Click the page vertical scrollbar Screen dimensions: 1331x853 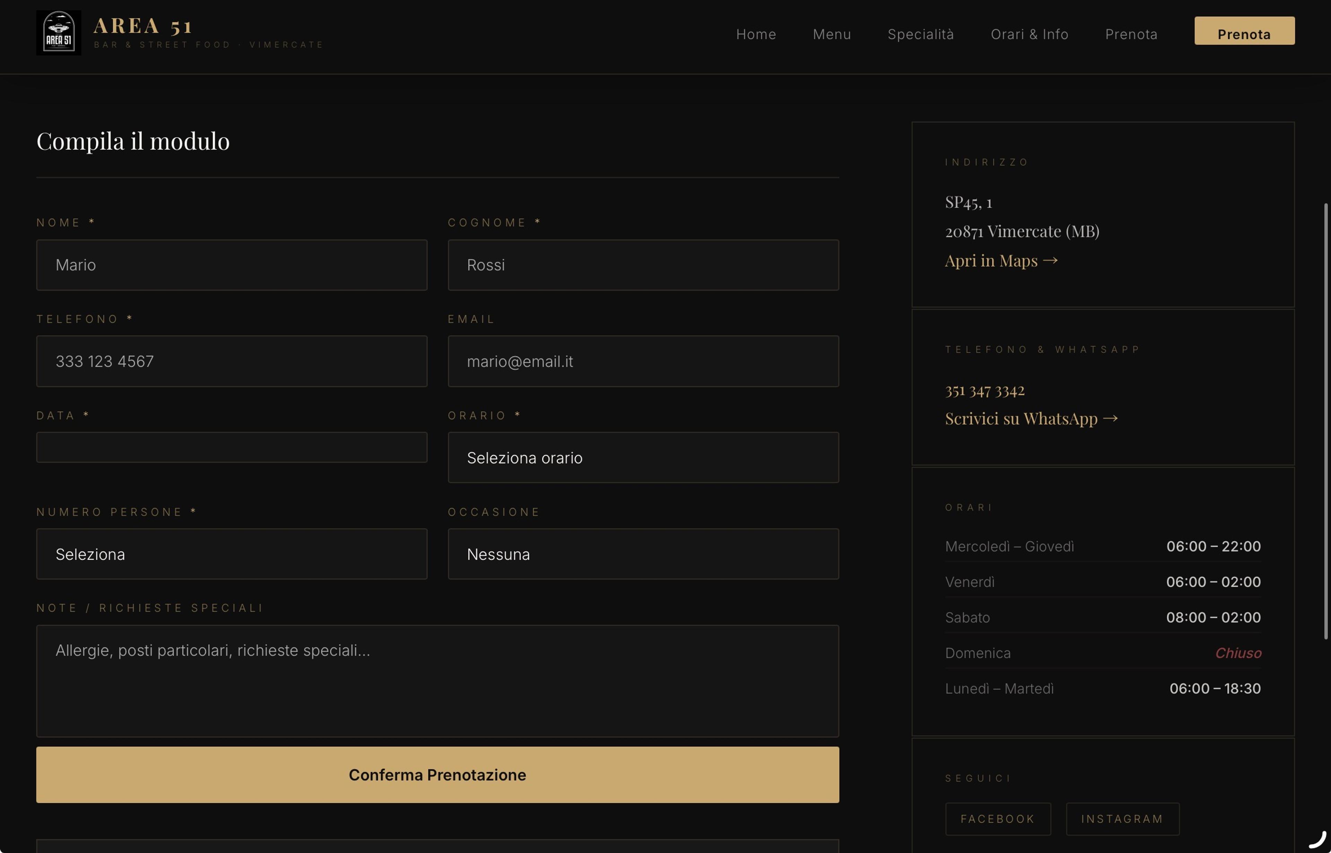[x=1326, y=421]
